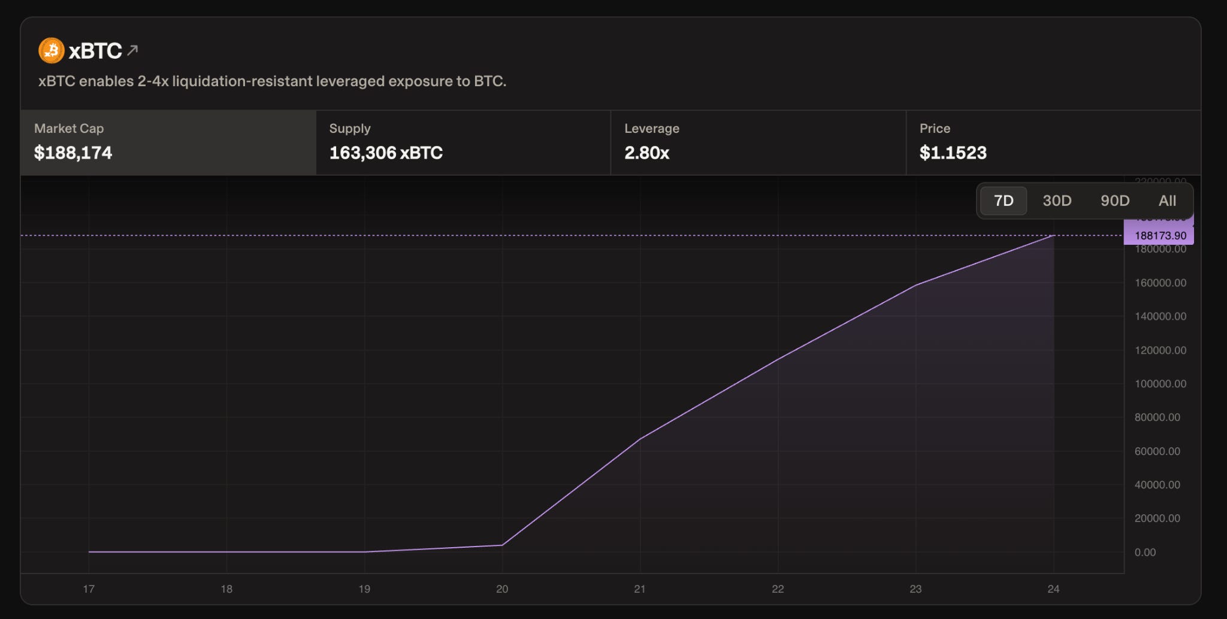Image resolution: width=1227 pixels, height=619 pixels.
Task: Click the date 23 axis label
Action: click(915, 589)
